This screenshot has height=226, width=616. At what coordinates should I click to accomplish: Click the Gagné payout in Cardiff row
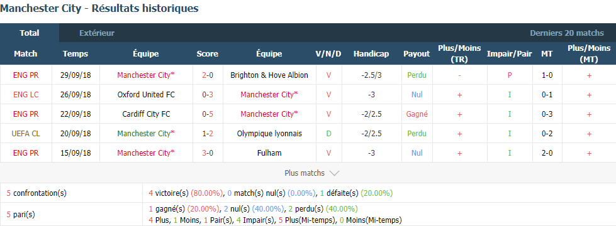(x=417, y=114)
